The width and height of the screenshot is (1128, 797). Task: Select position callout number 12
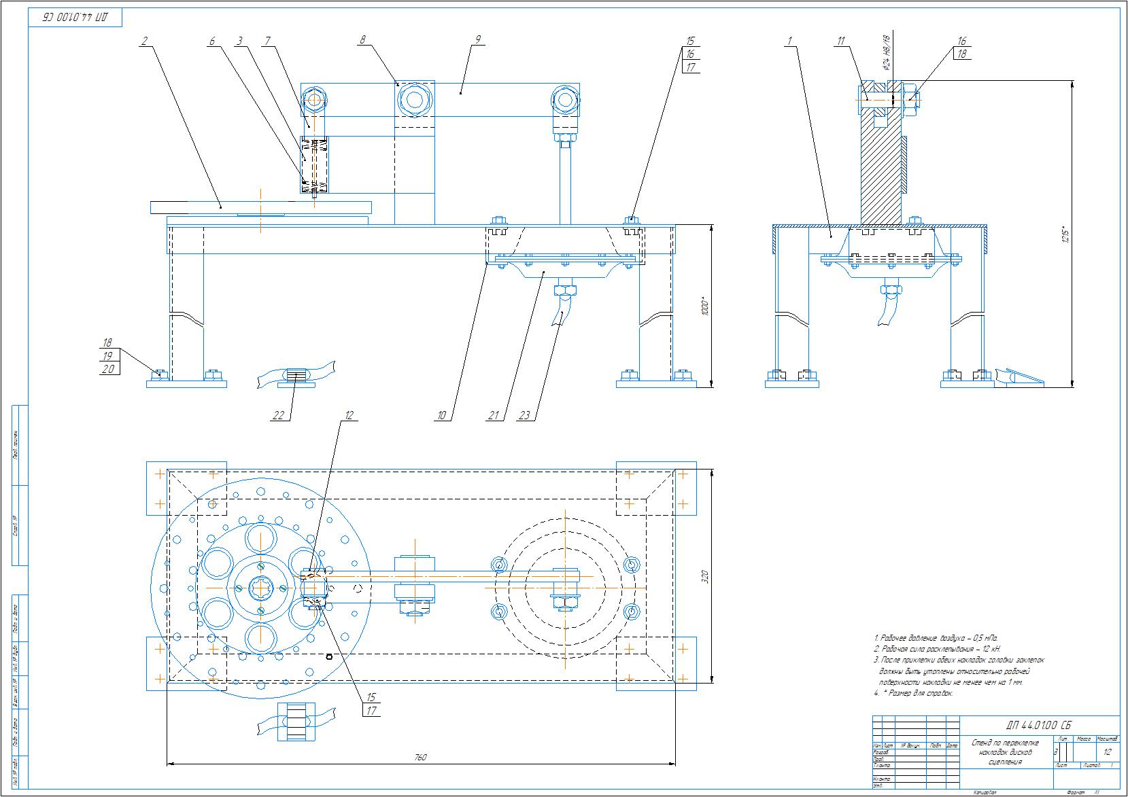pyautogui.click(x=349, y=415)
